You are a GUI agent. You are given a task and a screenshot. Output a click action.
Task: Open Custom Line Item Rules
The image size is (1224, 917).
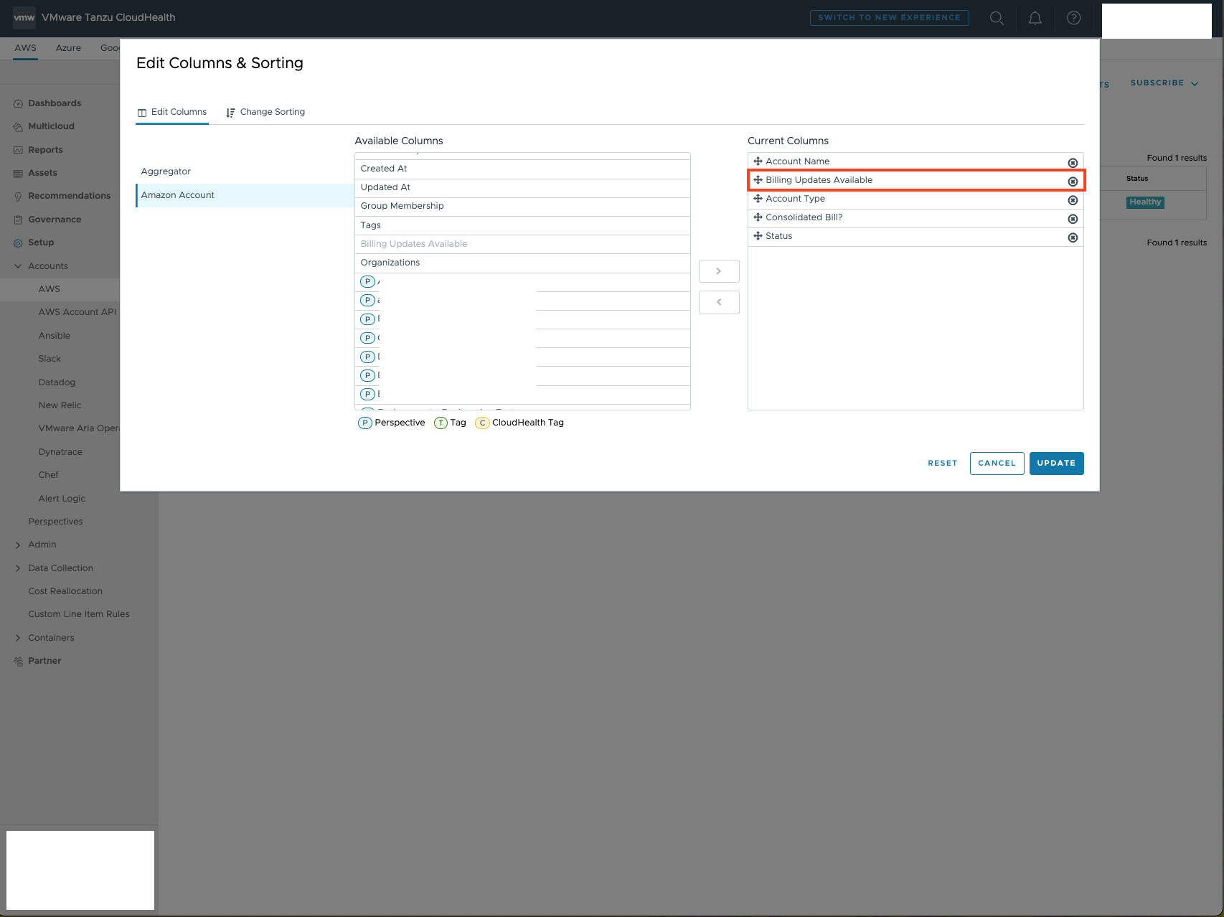point(79,614)
